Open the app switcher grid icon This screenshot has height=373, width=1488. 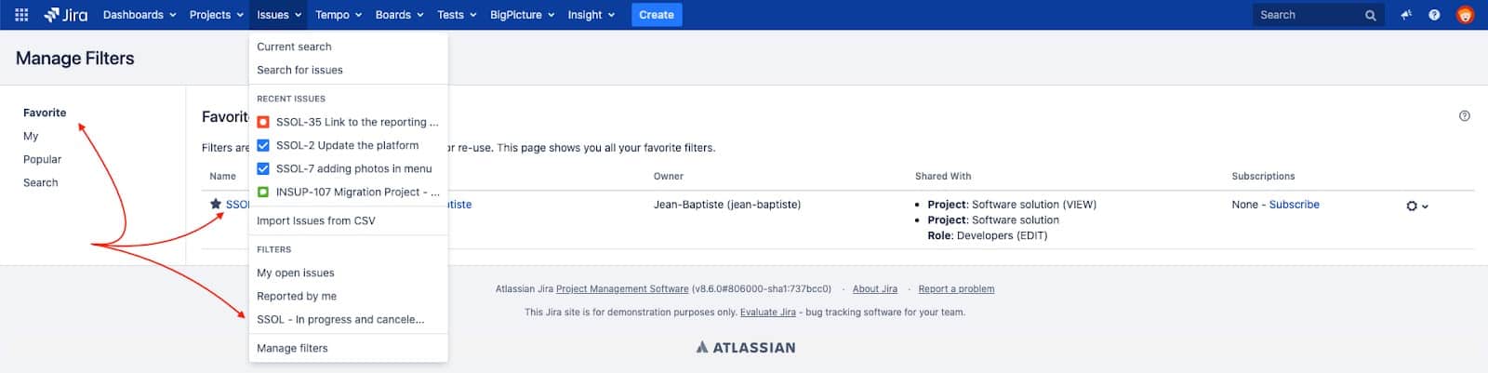click(x=21, y=15)
